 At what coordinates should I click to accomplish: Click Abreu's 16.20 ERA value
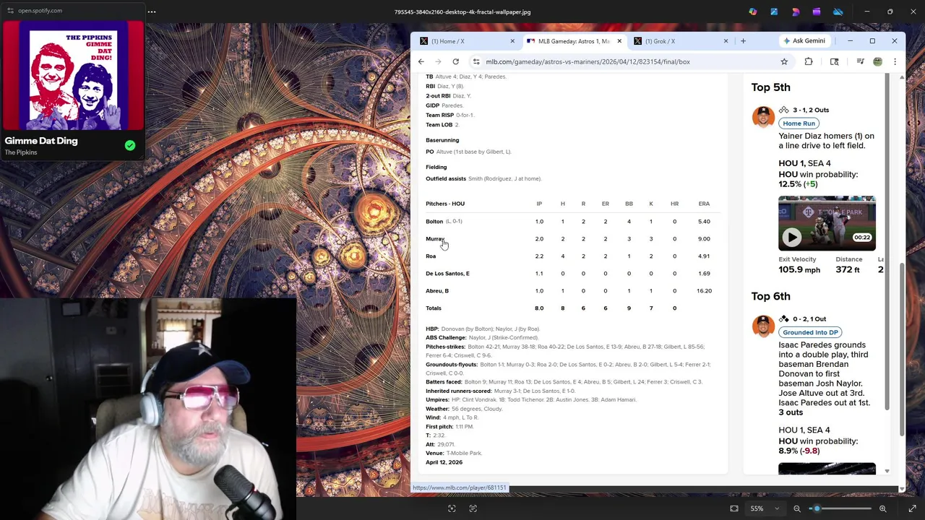(704, 291)
